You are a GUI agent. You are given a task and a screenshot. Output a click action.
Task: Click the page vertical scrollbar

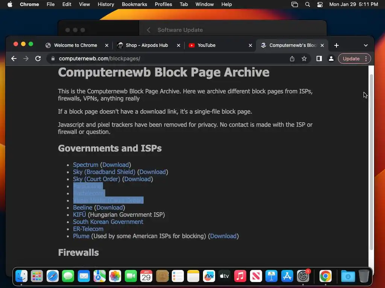click(x=371, y=162)
